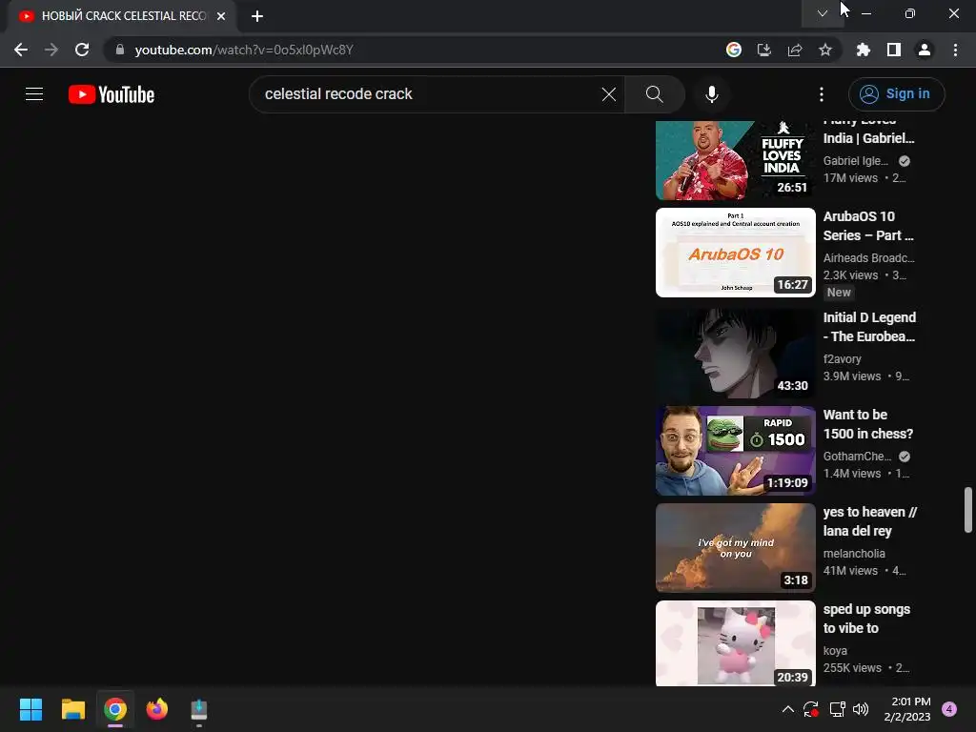
Task: Show hidden system tray icons chevron
Action: pos(787,709)
